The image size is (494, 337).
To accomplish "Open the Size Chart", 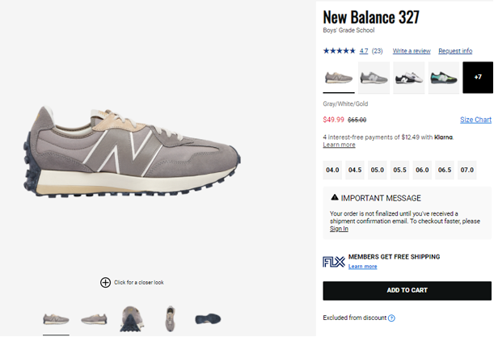I will coord(475,120).
